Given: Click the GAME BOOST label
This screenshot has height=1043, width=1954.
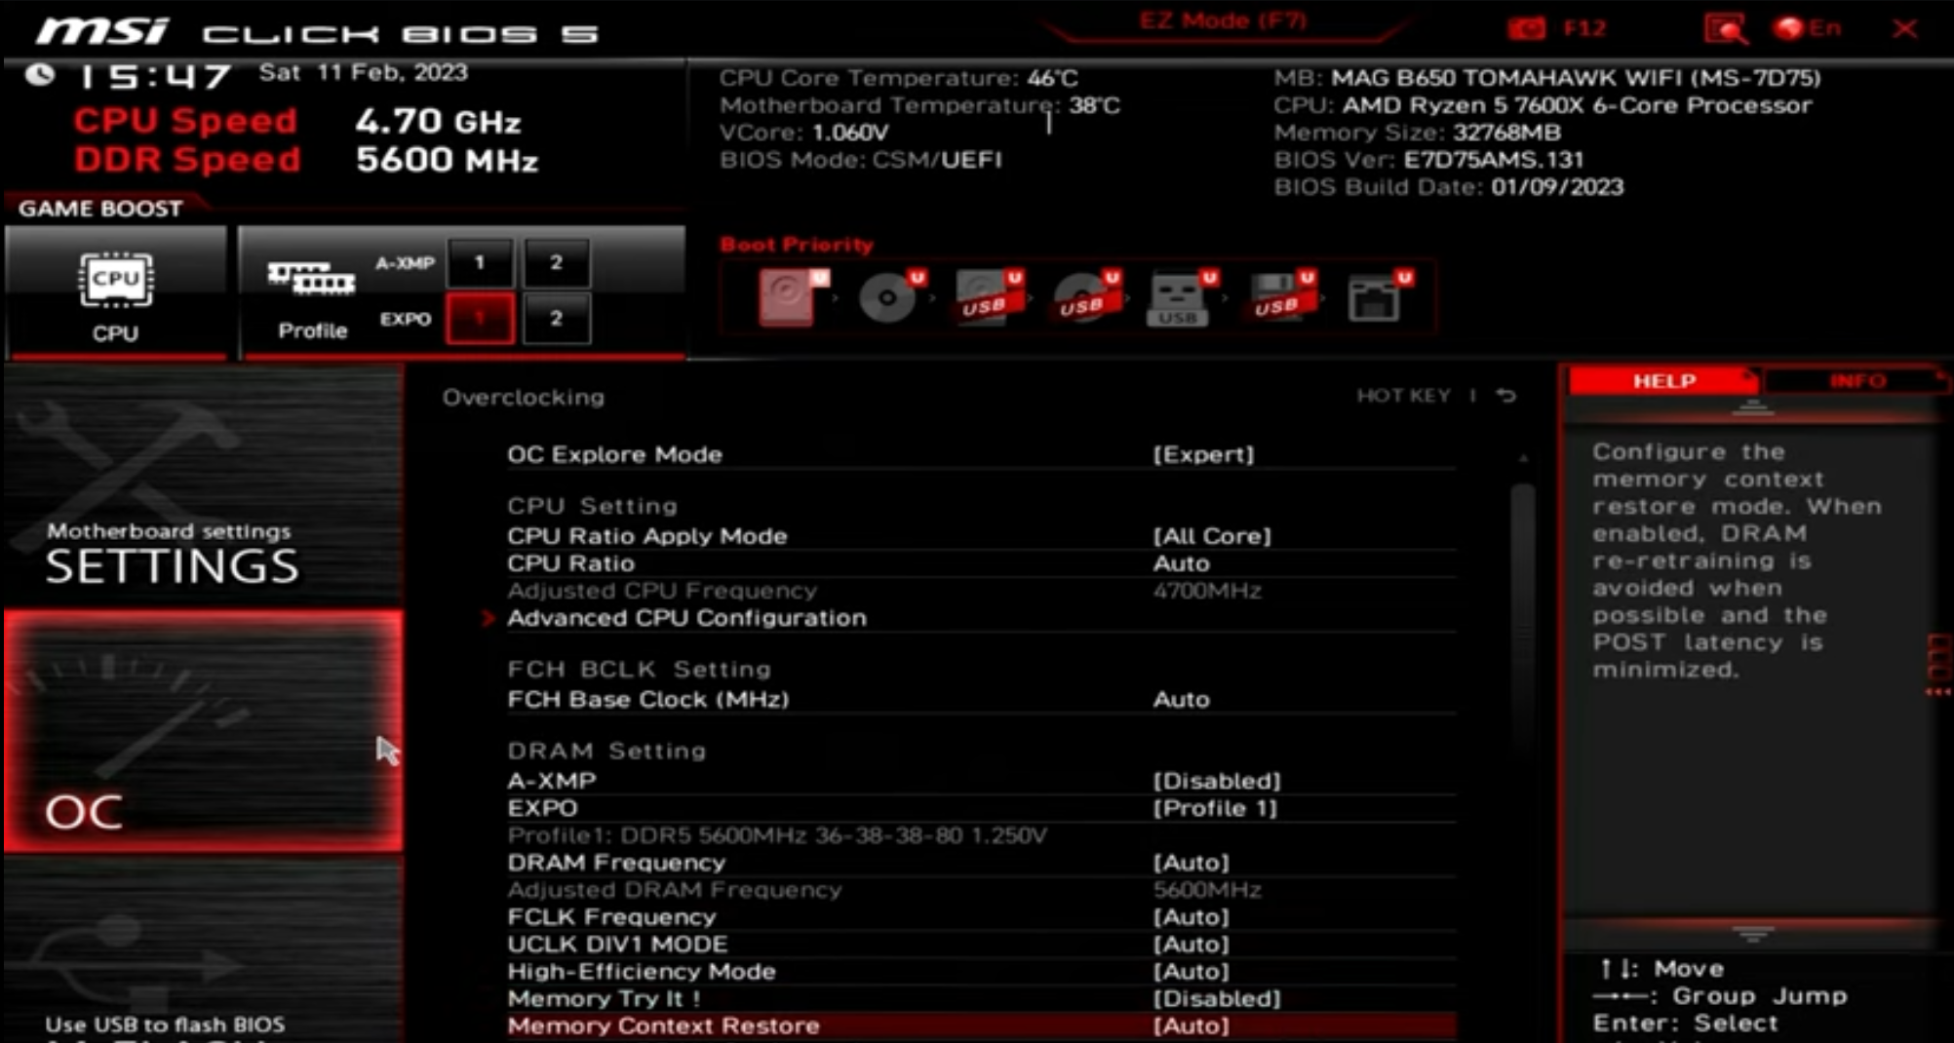Looking at the screenshot, I should tap(100, 209).
